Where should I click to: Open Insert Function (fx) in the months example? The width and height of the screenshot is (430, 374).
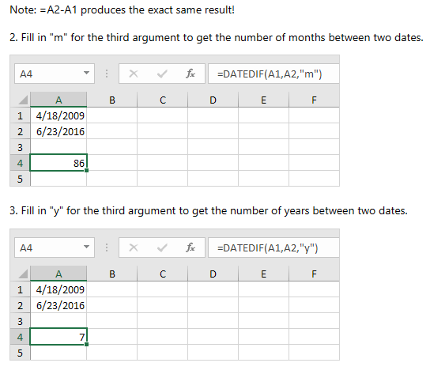(190, 74)
